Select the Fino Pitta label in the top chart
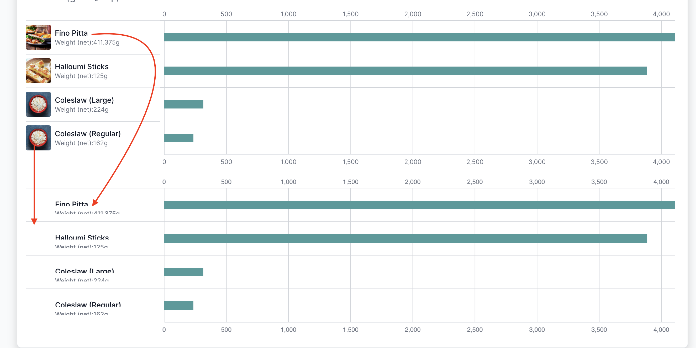This screenshot has width=696, height=348. (x=71, y=33)
